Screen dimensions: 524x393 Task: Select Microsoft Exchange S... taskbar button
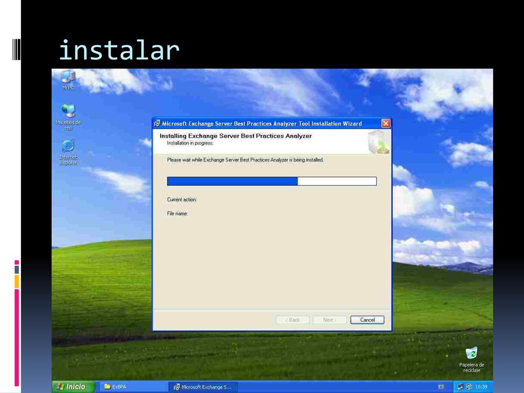(204, 387)
